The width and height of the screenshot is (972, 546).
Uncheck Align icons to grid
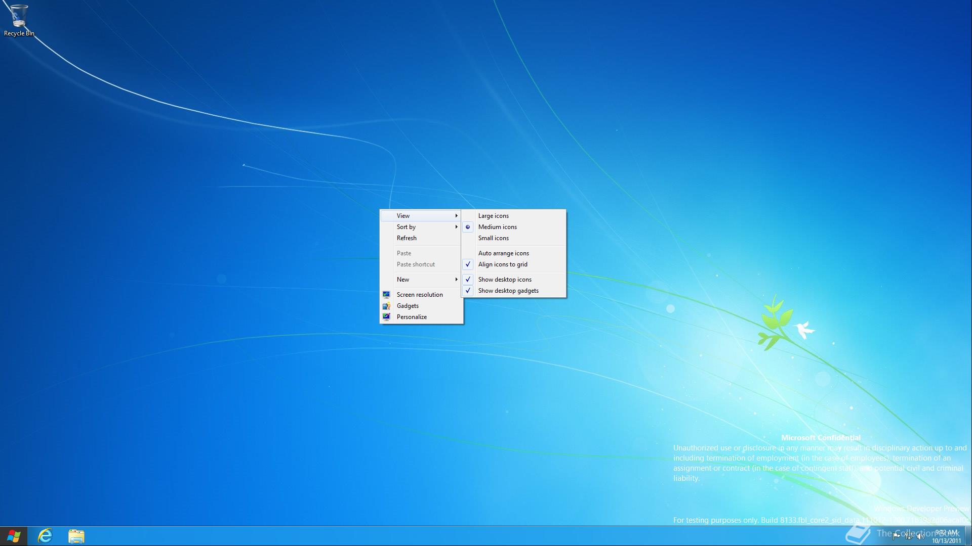[x=514, y=264]
